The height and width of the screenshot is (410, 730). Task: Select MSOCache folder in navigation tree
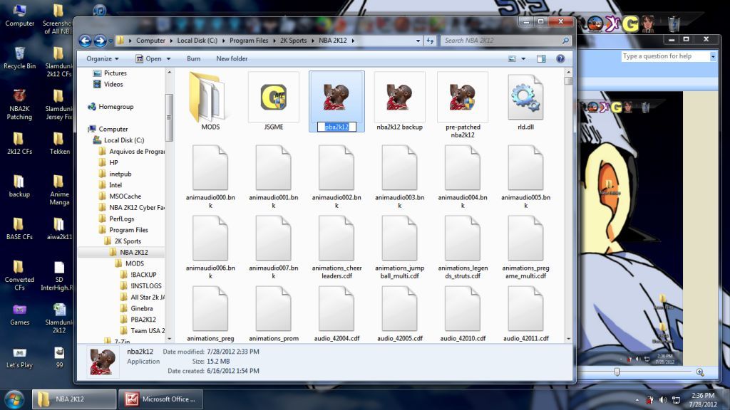(125, 196)
